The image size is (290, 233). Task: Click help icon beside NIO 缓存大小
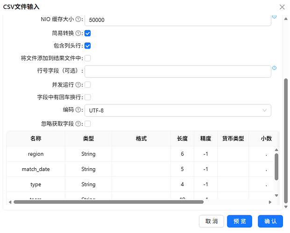click(78, 19)
